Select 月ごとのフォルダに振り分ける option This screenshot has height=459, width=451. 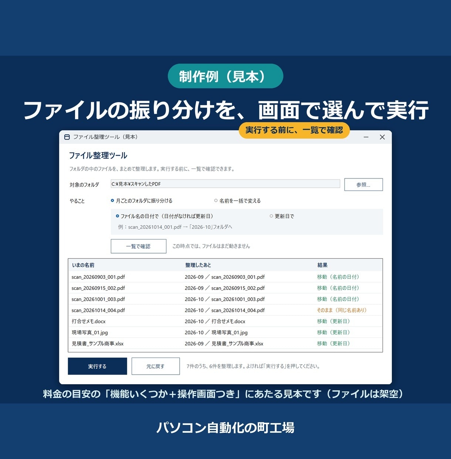pyautogui.click(x=142, y=201)
